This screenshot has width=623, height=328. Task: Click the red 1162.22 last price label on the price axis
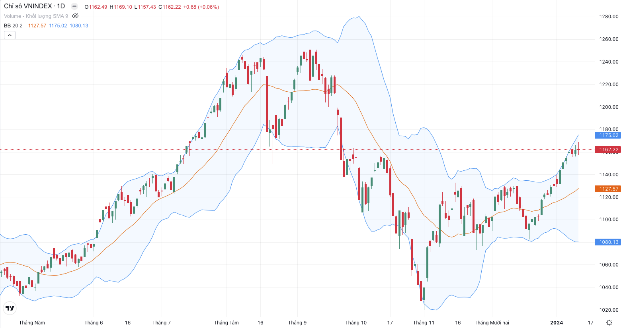(x=608, y=150)
